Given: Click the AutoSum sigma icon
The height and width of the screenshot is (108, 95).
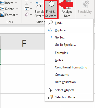Looking at the screenshot, I should coord(27,3).
